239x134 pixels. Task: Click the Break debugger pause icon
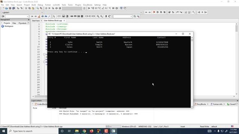click(x=113, y=8)
